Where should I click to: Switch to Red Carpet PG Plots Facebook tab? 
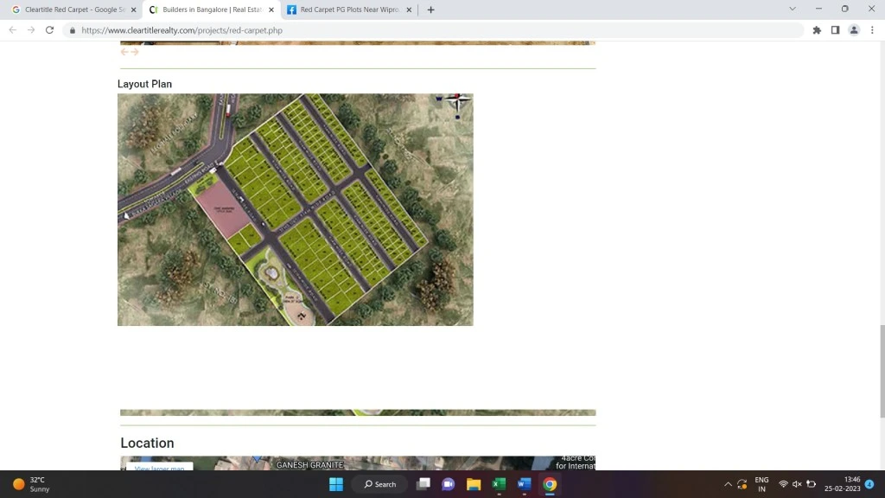click(x=350, y=10)
